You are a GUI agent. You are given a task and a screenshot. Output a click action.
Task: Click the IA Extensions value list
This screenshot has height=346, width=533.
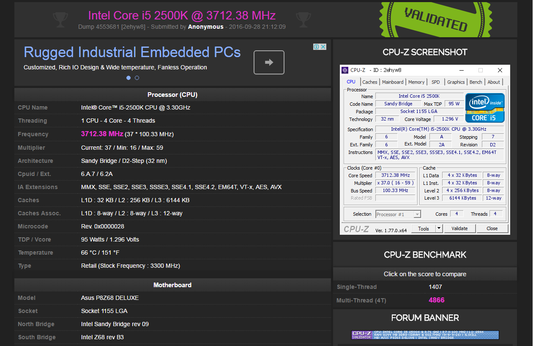click(x=181, y=187)
